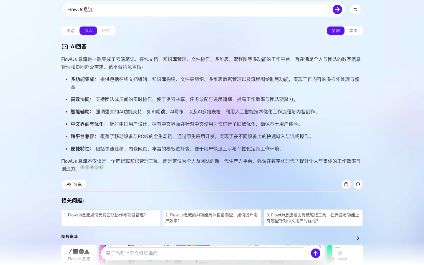Select the 全网 search scope
The width and height of the screenshot is (424, 265).
pos(336,31)
